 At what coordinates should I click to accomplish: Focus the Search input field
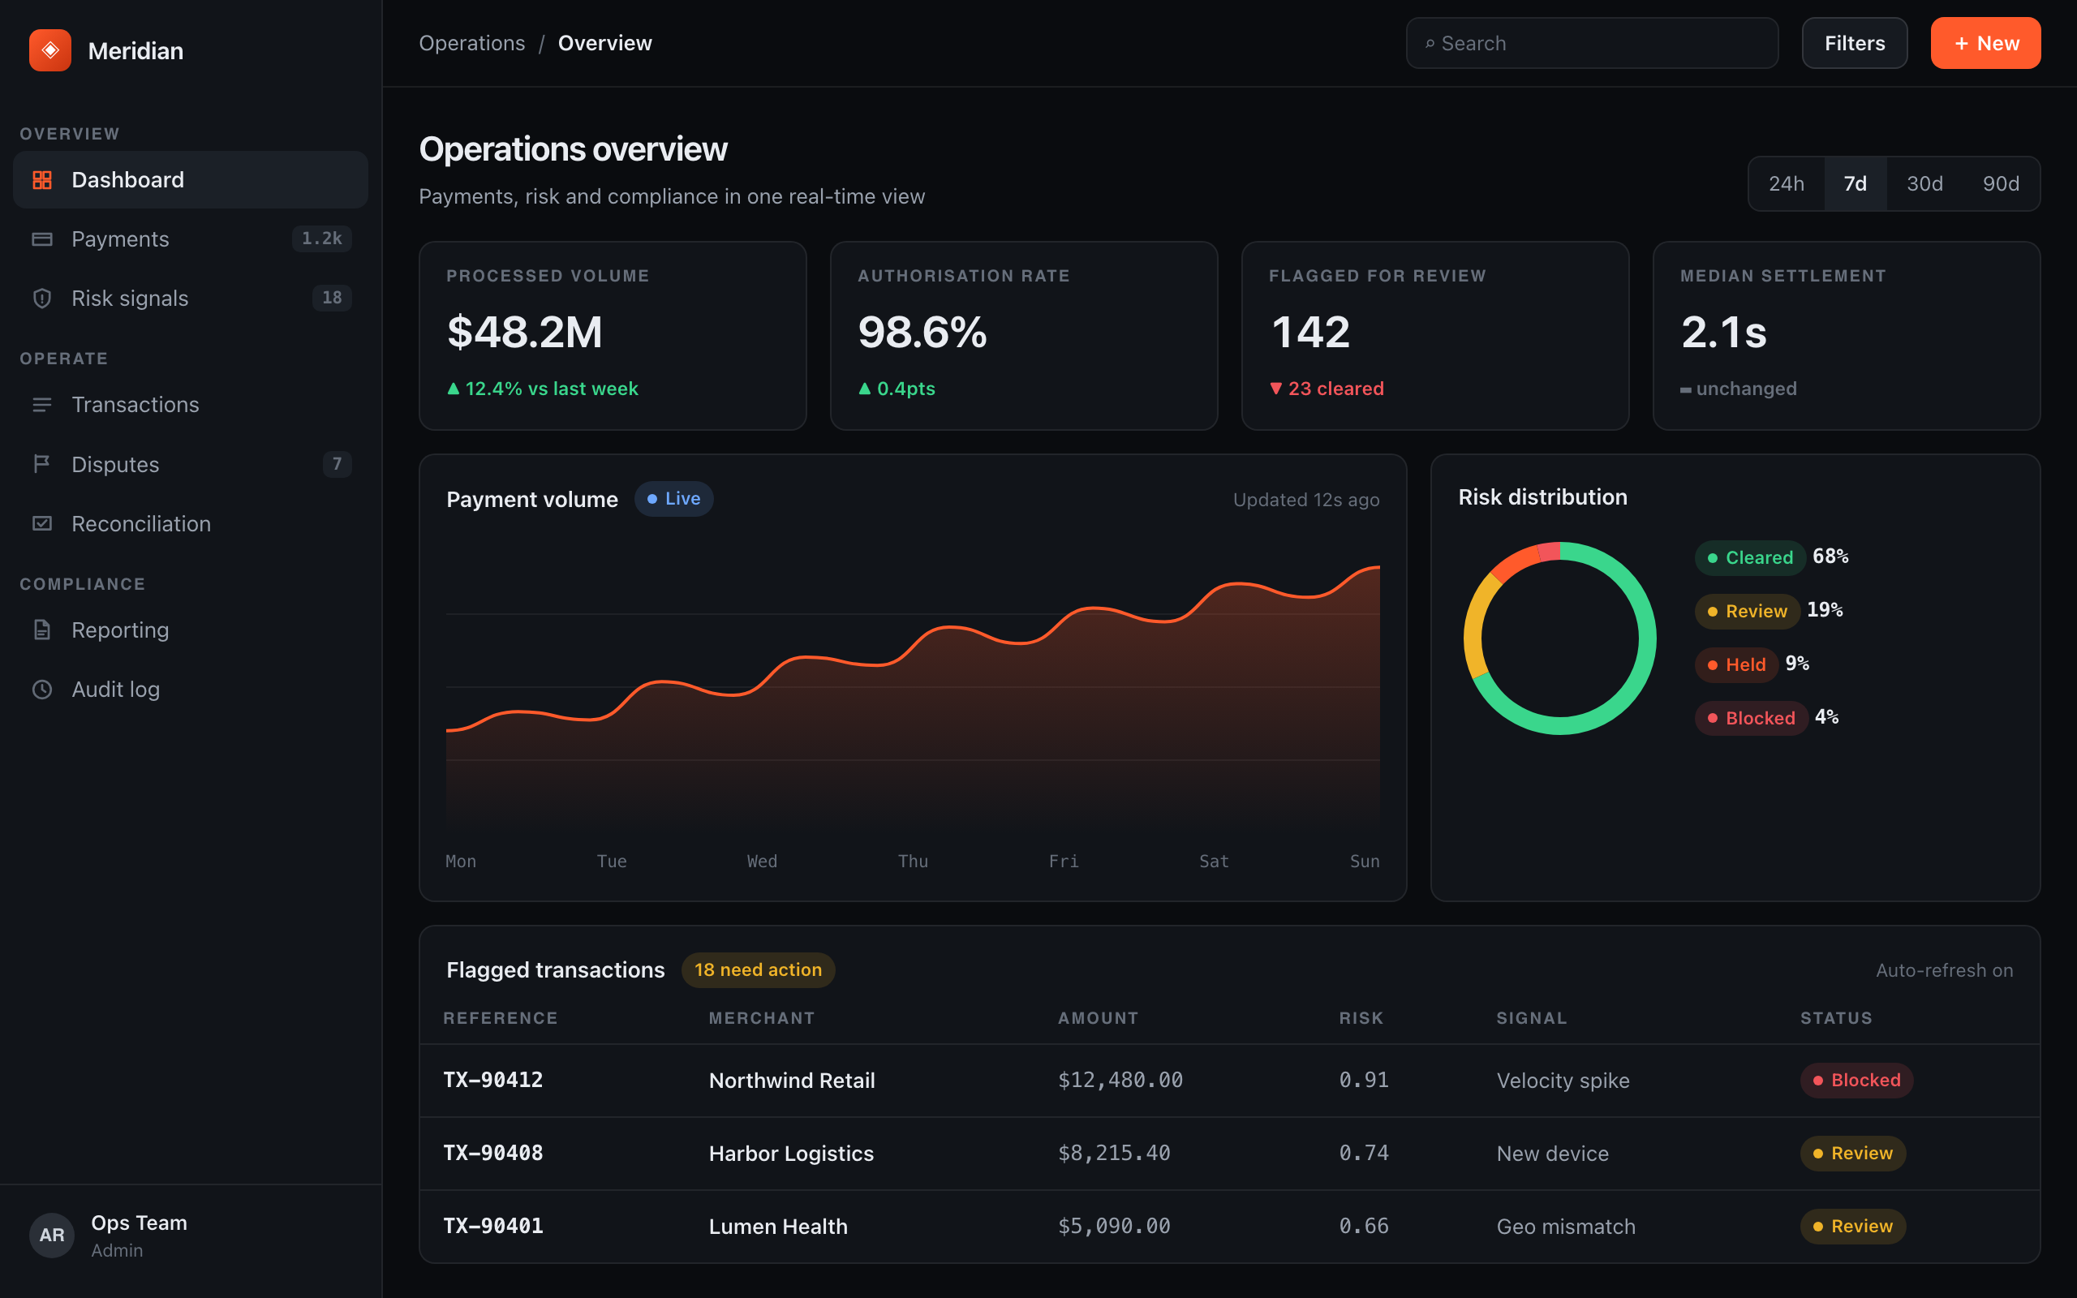(1591, 43)
